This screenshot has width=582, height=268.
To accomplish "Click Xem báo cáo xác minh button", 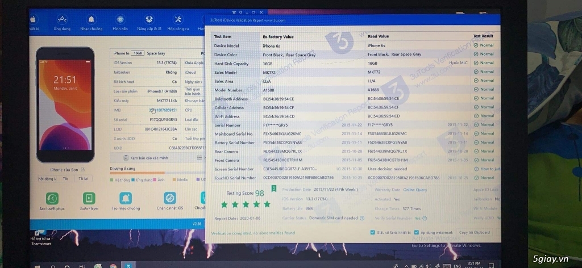I will [x=146, y=158].
